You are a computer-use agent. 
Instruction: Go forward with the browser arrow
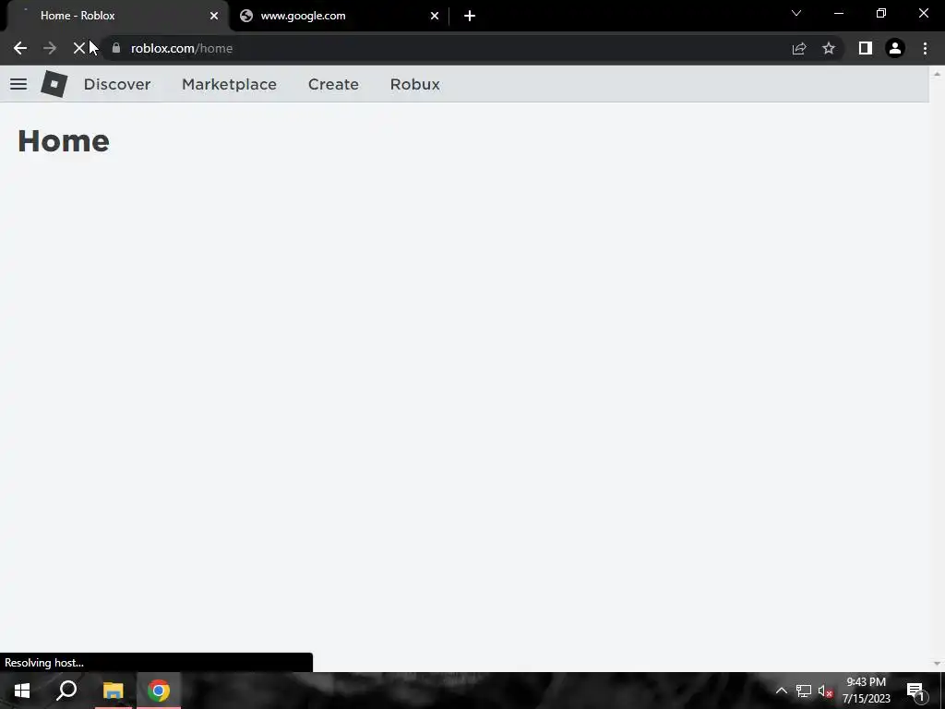point(50,48)
